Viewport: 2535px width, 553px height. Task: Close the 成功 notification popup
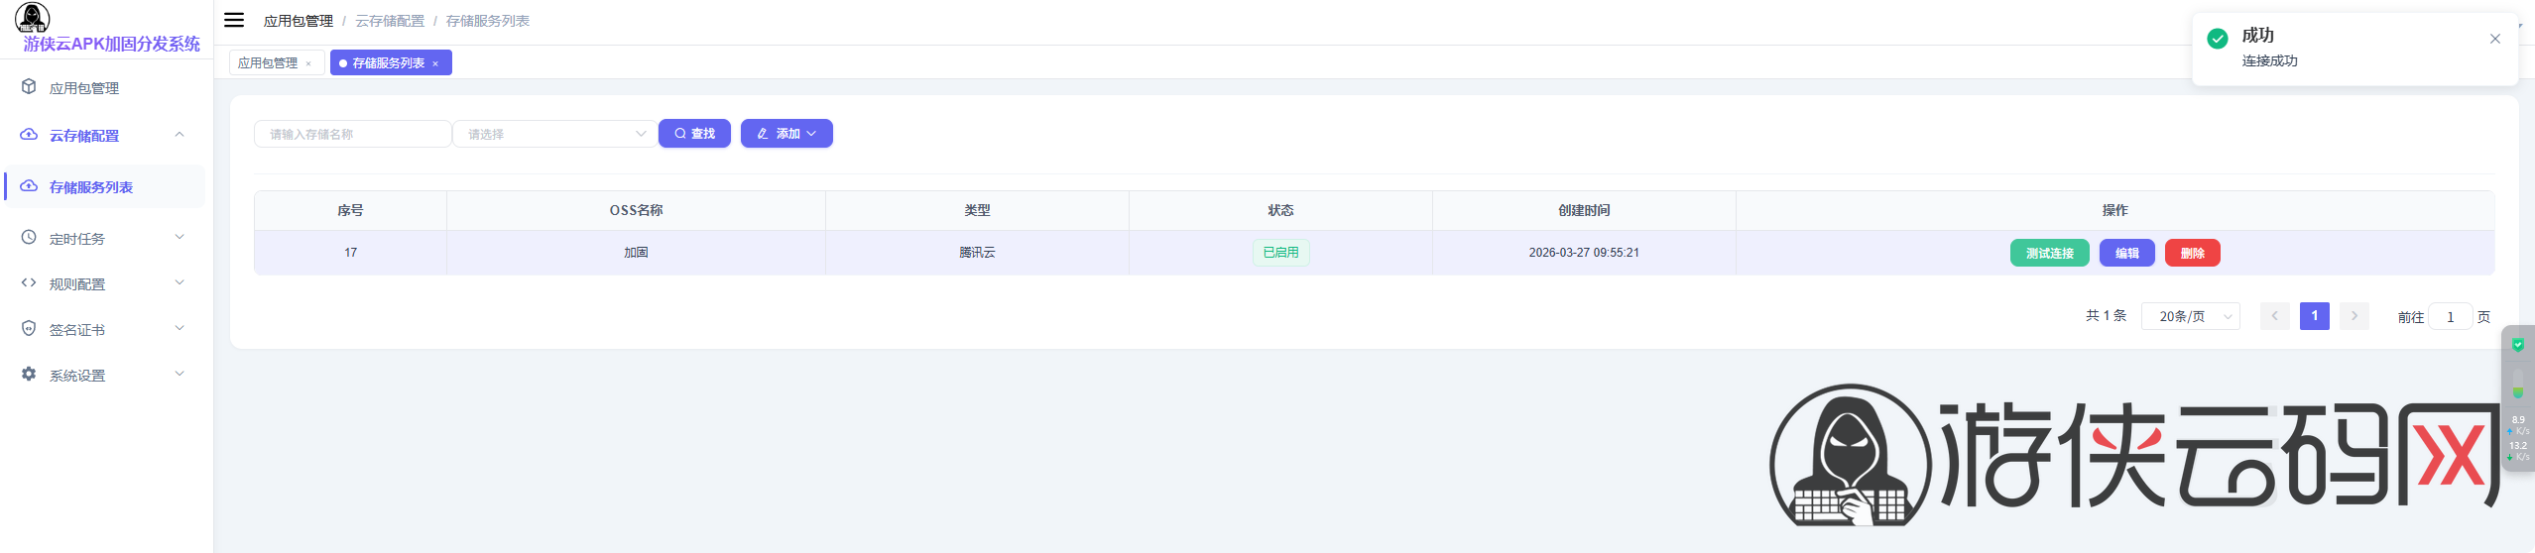click(x=2494, y=39)
